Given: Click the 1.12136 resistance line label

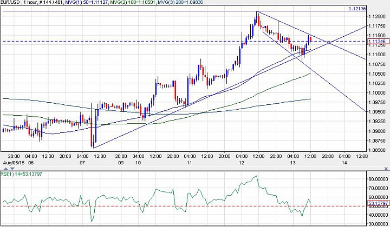Looking at the screenshot, I should pyautogui.click(x=357, y=9).
